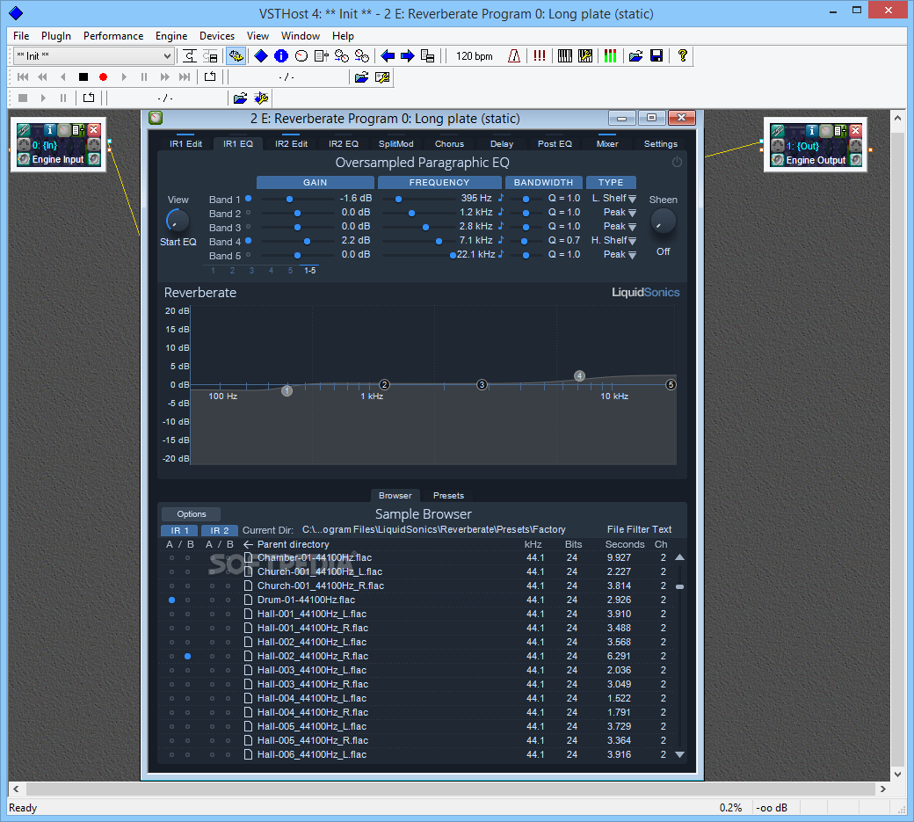Click the Options button in Sample Browser
Viewport: 914px width, 822px height.
click(x=192, y=514)
